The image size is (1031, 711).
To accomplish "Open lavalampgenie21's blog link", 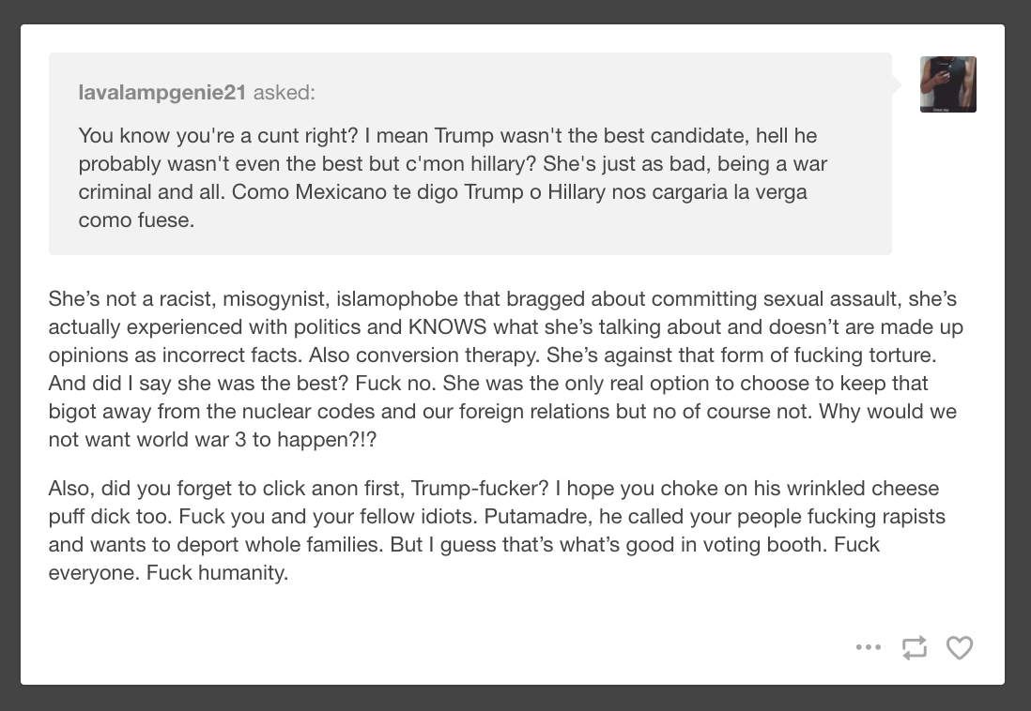I will [x=162, y=93].
